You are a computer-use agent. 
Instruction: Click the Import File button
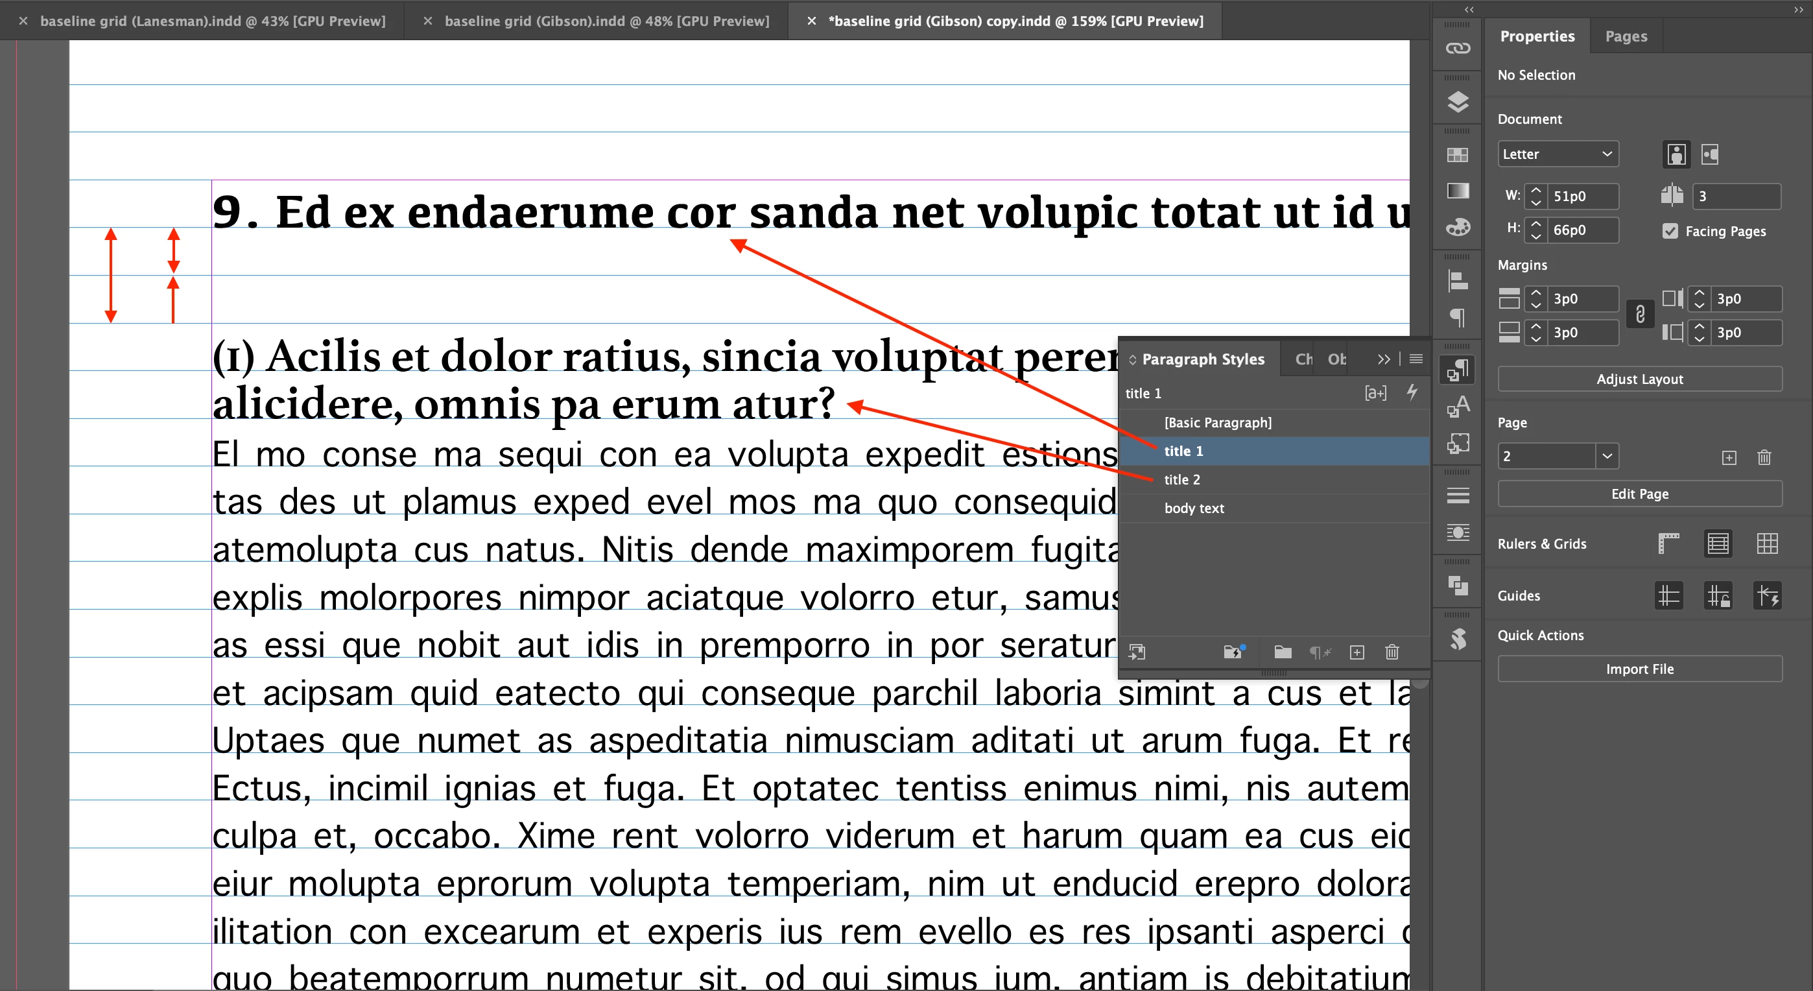pyautogui.click(x=1639, y=669)
